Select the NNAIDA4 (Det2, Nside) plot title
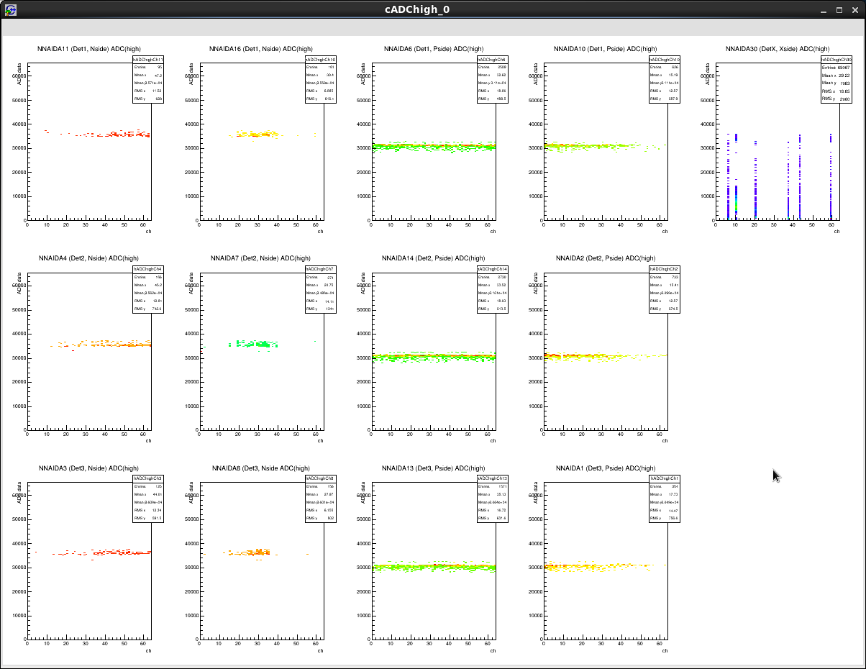Image resolution: width=866 pixels, height=669 pixels. 89,258
